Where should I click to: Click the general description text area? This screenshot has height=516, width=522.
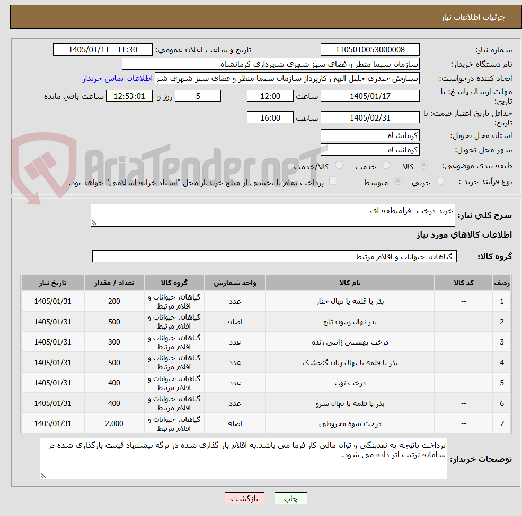[x=272, y=215]
